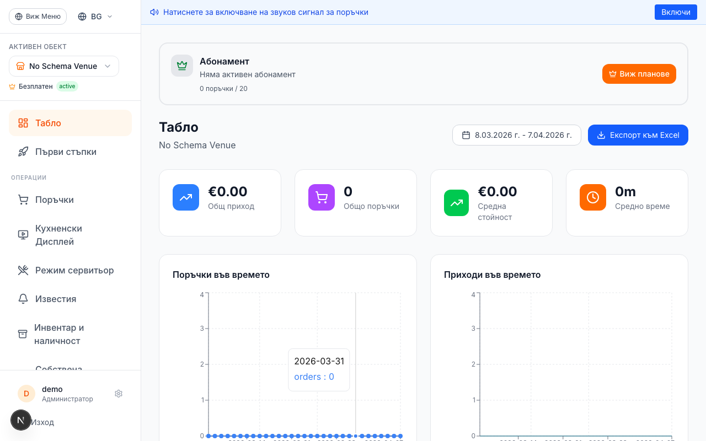Click the D user avatar
The image size is (706, 441).
tap(26, 394)
